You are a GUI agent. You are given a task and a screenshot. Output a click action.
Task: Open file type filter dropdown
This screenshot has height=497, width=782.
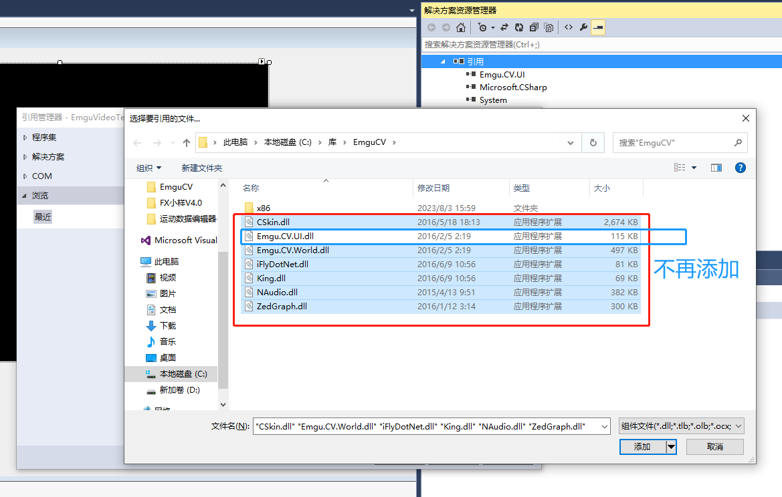click(681, 426)
